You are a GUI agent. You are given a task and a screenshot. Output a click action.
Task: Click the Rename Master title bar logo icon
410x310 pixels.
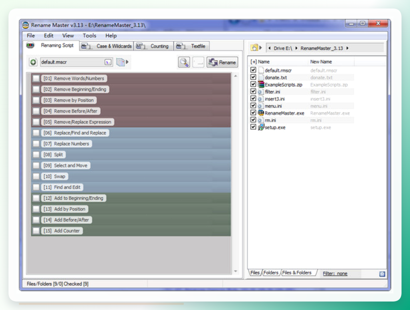point(26,25)
